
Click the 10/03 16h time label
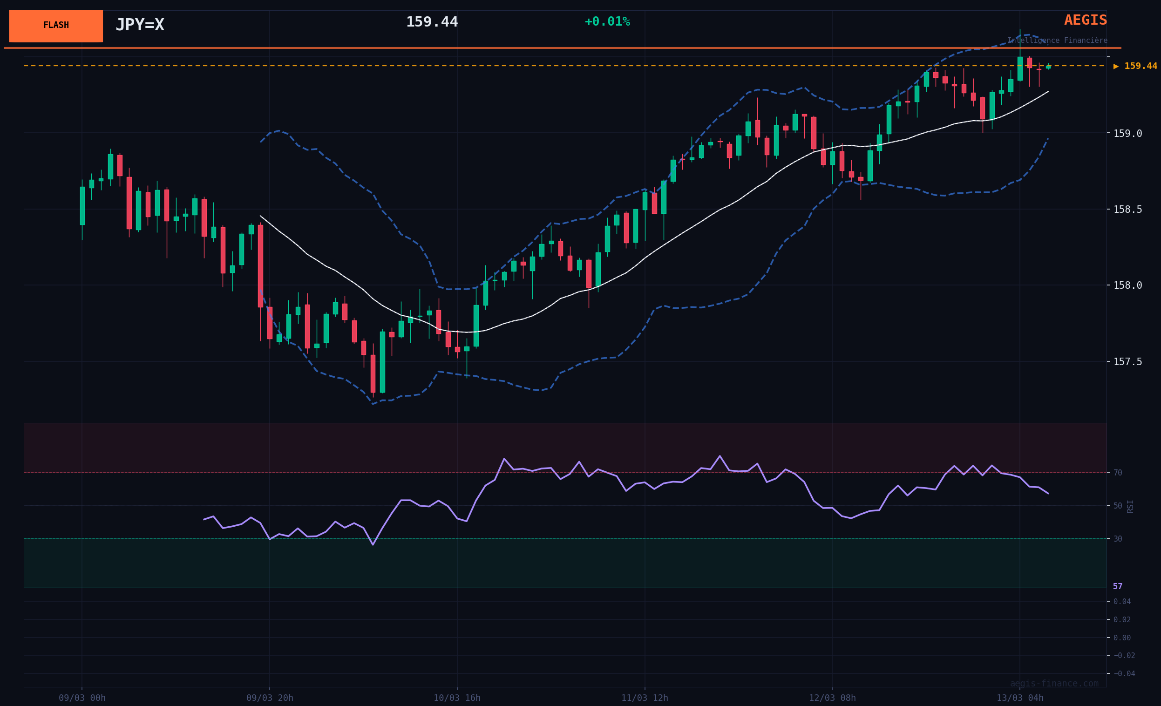coord(457,698)
